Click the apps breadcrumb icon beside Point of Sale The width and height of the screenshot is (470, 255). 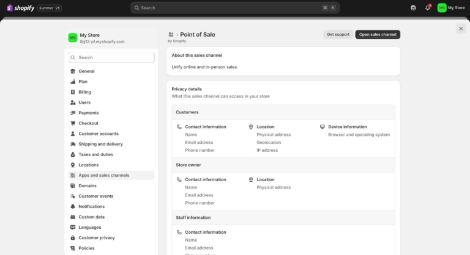pyautogui.click(x=171, y=35)
